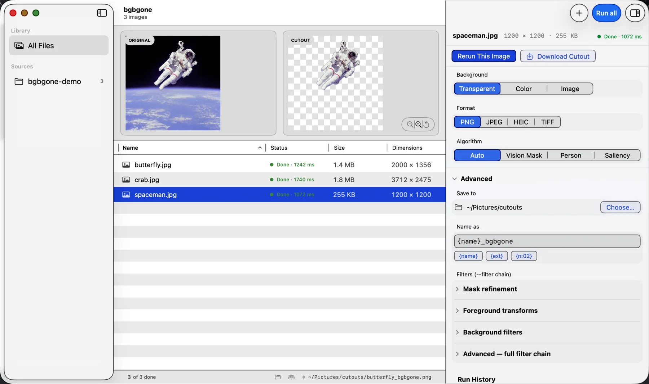Image resolution: width=649 pixels, height=384 pixels.
Task: Click the Run History heading
Action: click(476, 379)
